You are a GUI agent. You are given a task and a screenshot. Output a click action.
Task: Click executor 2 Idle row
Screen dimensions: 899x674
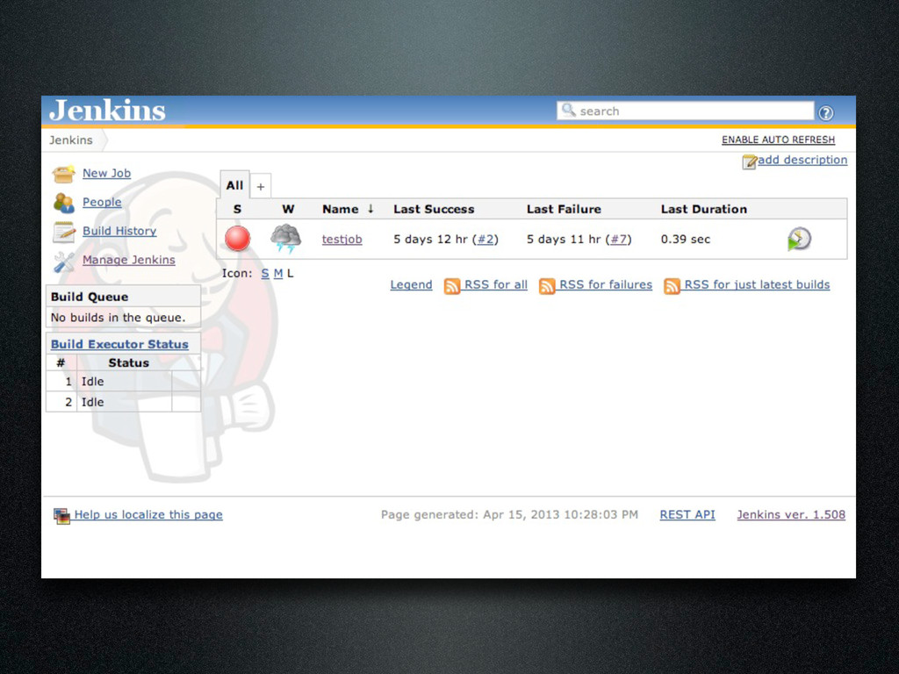click(x=123, y=402)
